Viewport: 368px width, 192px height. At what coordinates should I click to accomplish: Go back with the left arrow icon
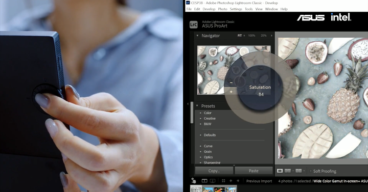click(231, 181)
